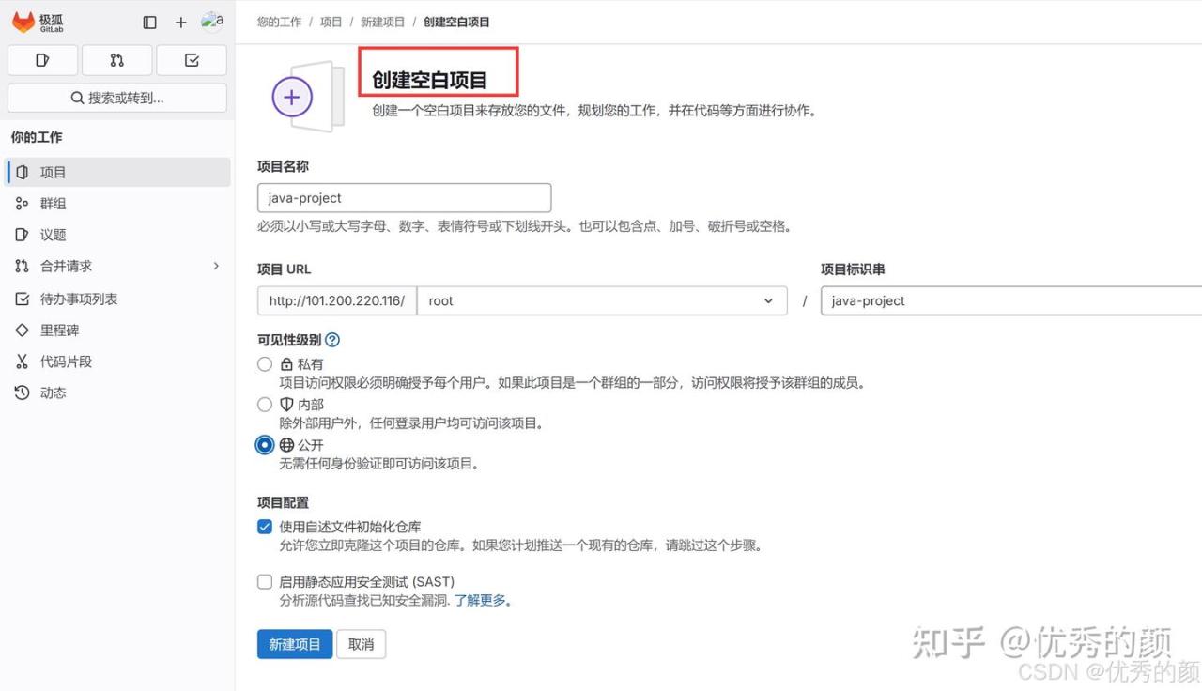The width and height of the screenshot is (1202, 691).
Task: Select the 私有 visibility radio button
Action: (x=265, y=364)
